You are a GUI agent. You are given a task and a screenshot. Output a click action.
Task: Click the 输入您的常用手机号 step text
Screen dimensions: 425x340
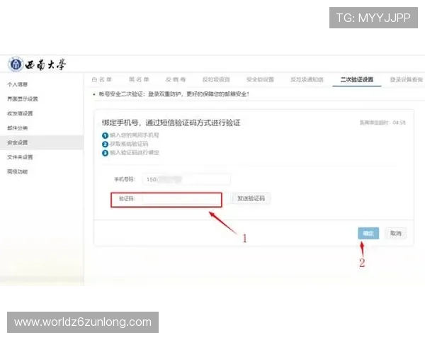tap(135, 135)
